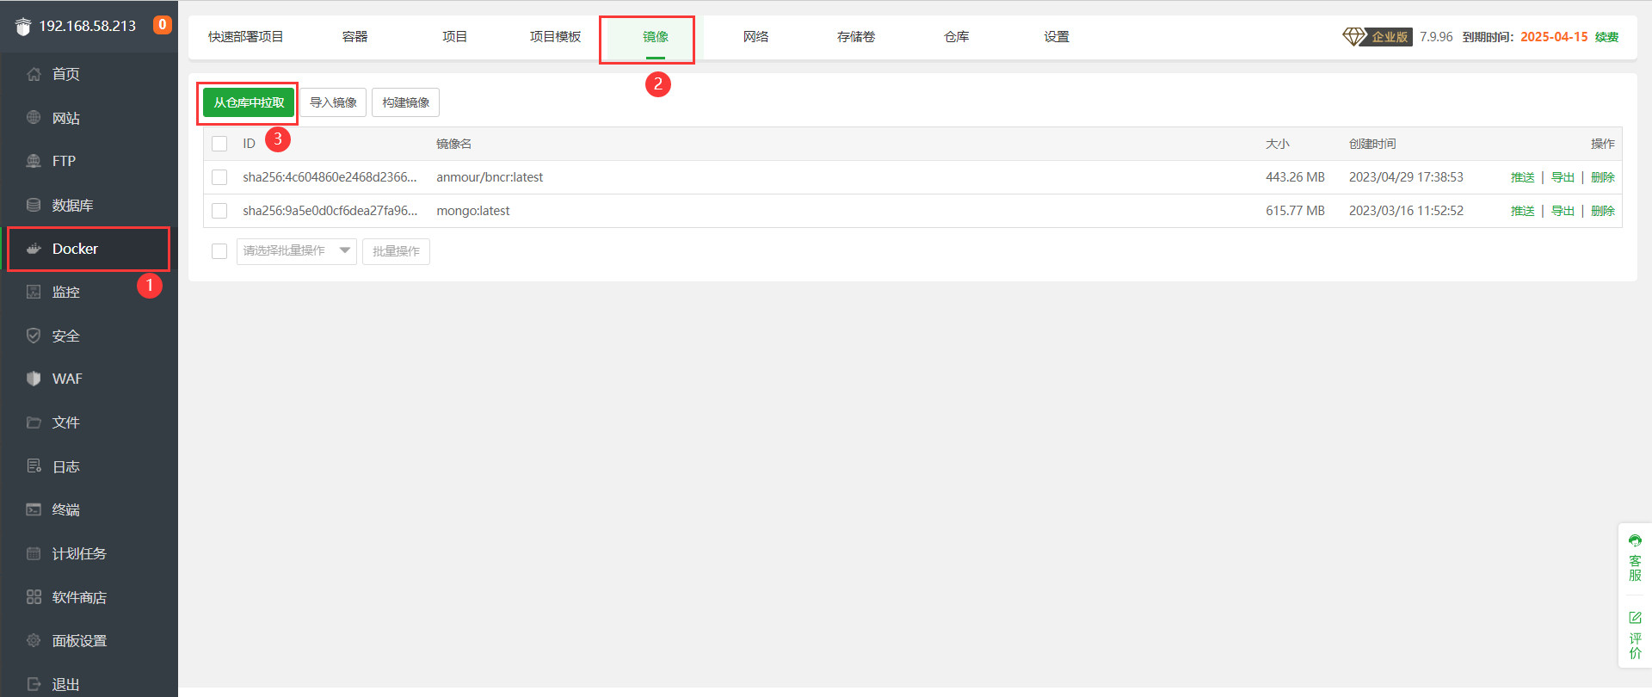
Task: Click the 构建镜像 button
Action: click(405, 102)
